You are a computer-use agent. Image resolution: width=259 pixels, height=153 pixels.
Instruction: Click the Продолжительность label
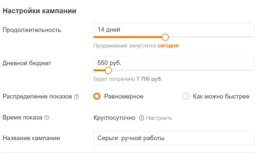tap(32, 30)
